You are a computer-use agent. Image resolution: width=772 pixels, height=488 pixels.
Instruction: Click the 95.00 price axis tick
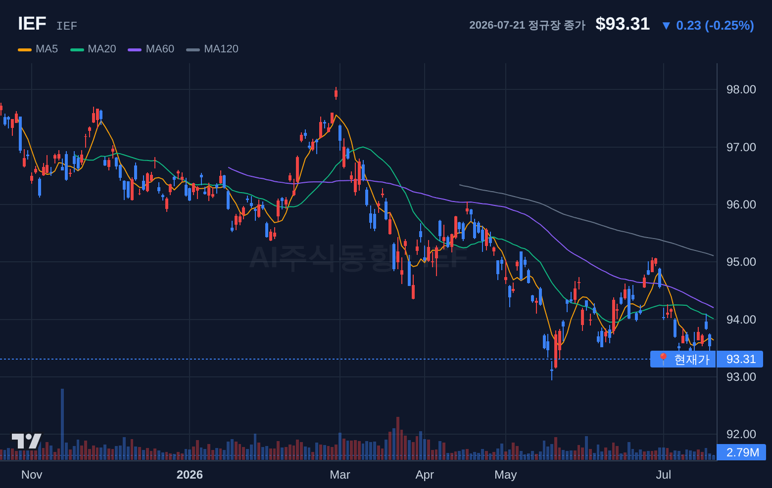tap(741, 262)
